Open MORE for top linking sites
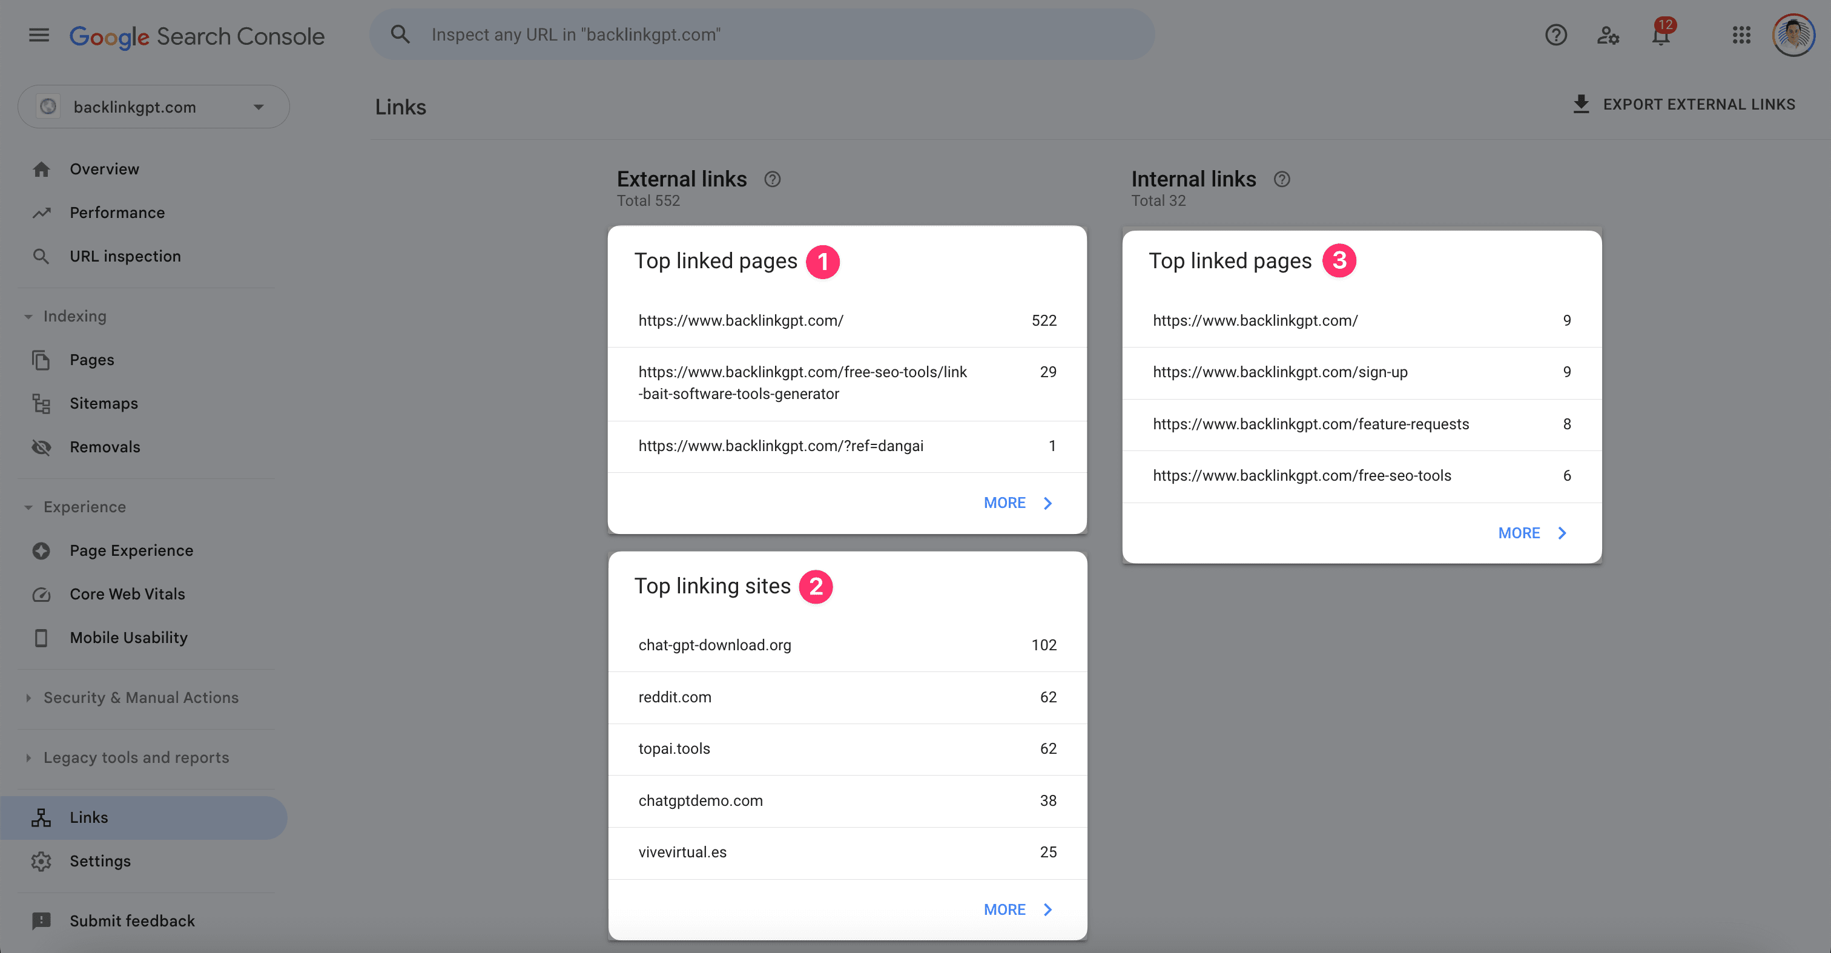This screenshot has width=1831, height=953. coord(1017,909)
